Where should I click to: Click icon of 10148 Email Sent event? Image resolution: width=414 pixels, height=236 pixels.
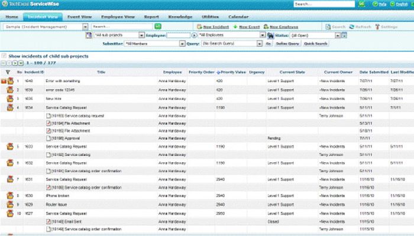(x=48, y=221)
